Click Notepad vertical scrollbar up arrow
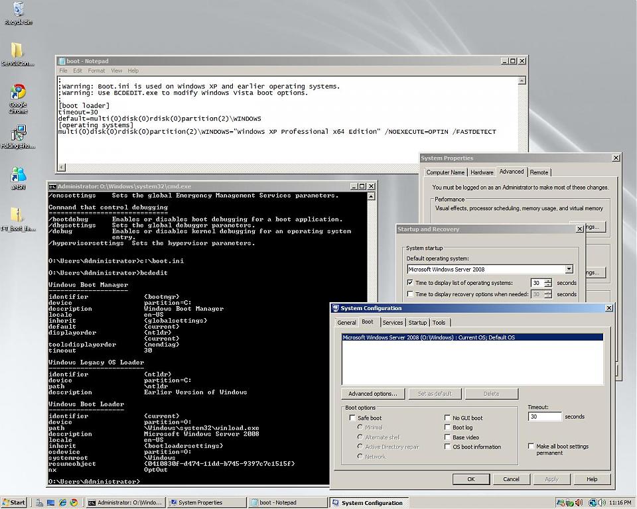 point(522,81)
